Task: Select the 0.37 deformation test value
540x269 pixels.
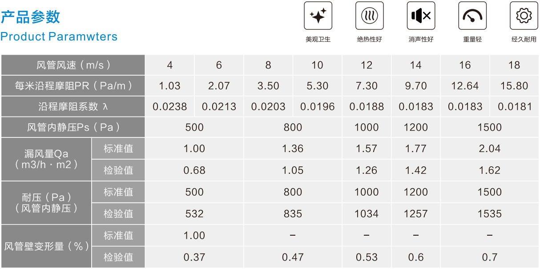Action: click(x=194, y=257)
